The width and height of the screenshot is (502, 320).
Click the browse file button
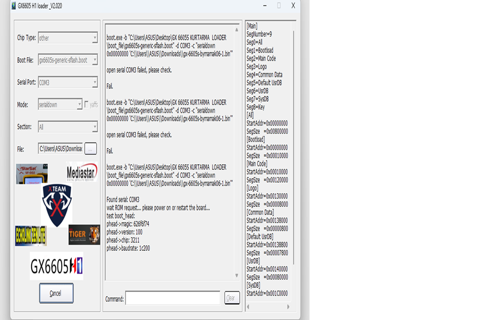90,149
